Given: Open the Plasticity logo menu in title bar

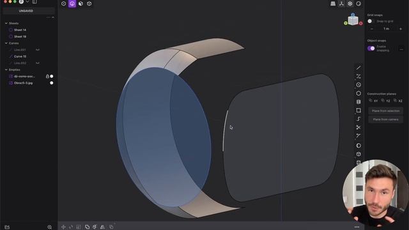Looking at the screenshot, I should coord(21,2).
